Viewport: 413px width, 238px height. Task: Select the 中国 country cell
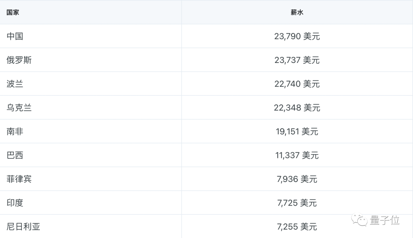pos(15,36)
